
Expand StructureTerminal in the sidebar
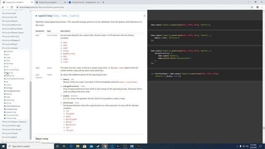[12, 130]
